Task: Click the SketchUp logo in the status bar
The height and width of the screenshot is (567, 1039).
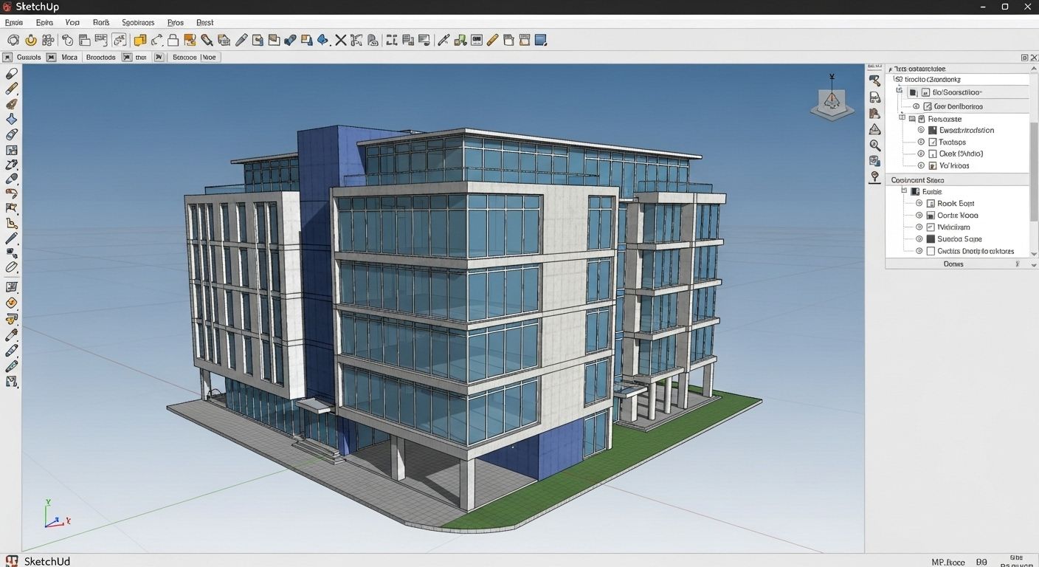Action: coord(12,561)
